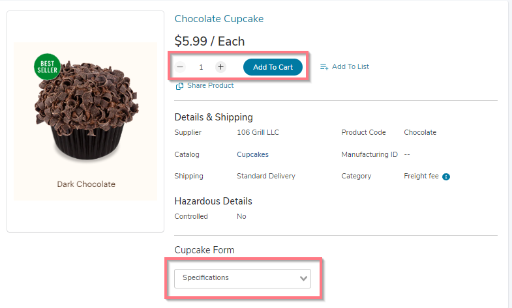Click the 106 Grill LLC supplier name

pos(258,132)
